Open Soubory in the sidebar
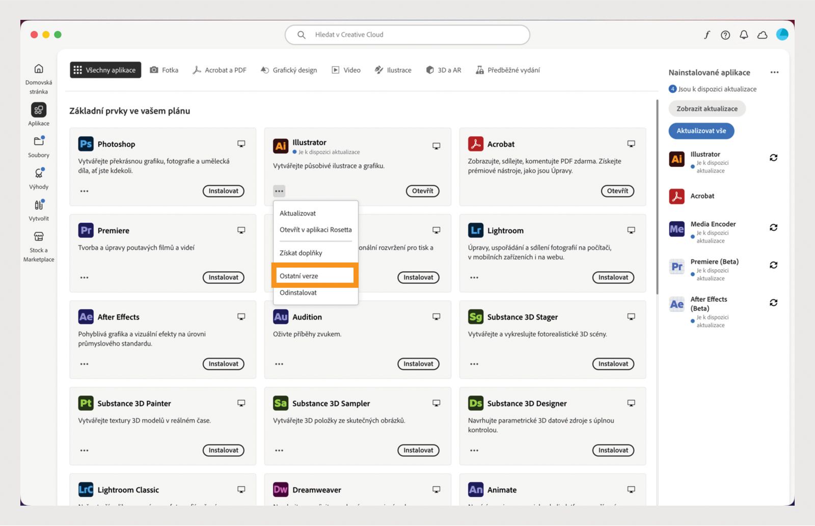Image resolution: width=815 pixels, height=526 pixels. [x=39, y=147]
